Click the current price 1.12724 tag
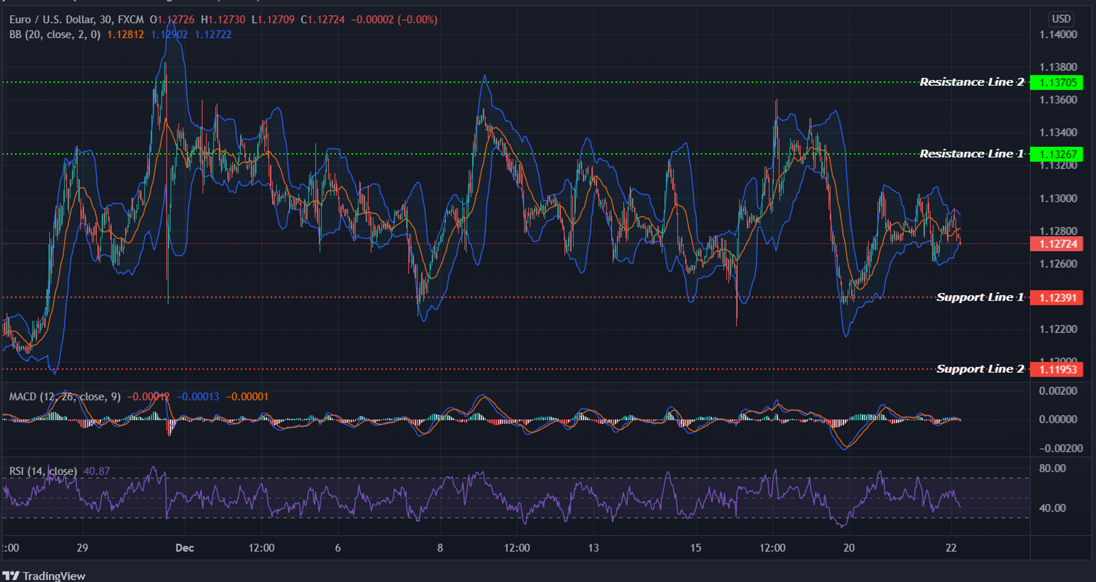This screenshot has height=582, width=1096. (x=1057, y=244)
